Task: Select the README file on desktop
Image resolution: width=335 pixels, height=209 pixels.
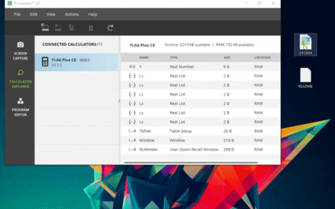Action: point(305,78)
